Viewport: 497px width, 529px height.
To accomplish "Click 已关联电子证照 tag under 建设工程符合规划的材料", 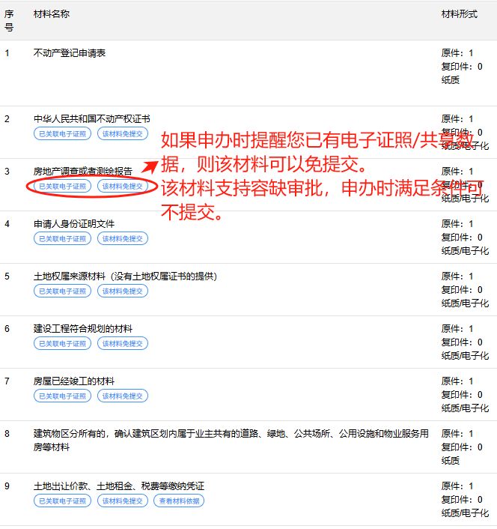I will tap(63, 343).
